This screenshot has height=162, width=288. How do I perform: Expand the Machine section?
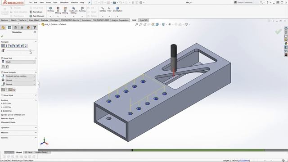(36, 132)
